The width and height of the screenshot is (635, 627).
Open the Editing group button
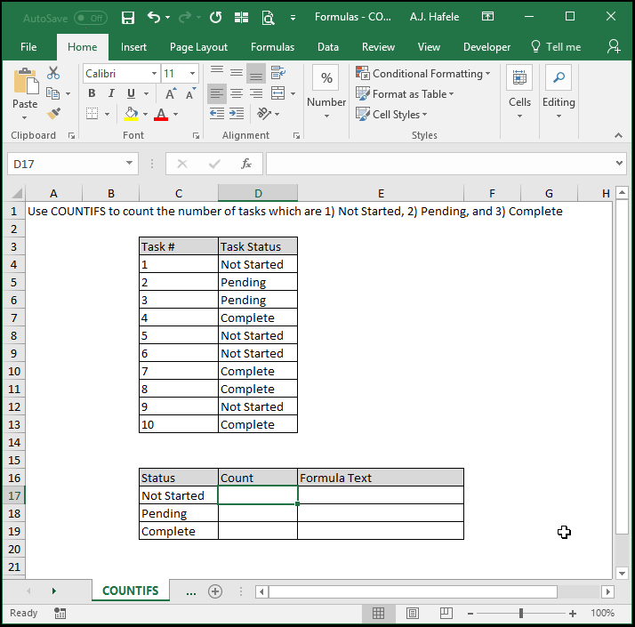click(x=559, y=92)
